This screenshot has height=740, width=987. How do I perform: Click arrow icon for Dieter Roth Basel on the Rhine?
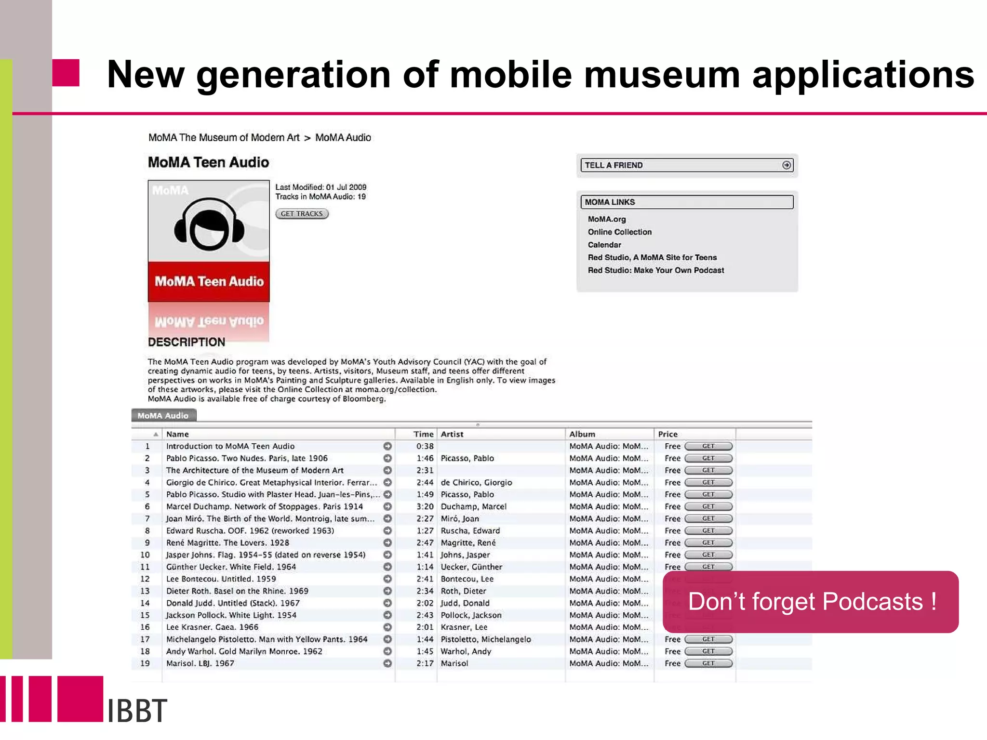[387, 591]
